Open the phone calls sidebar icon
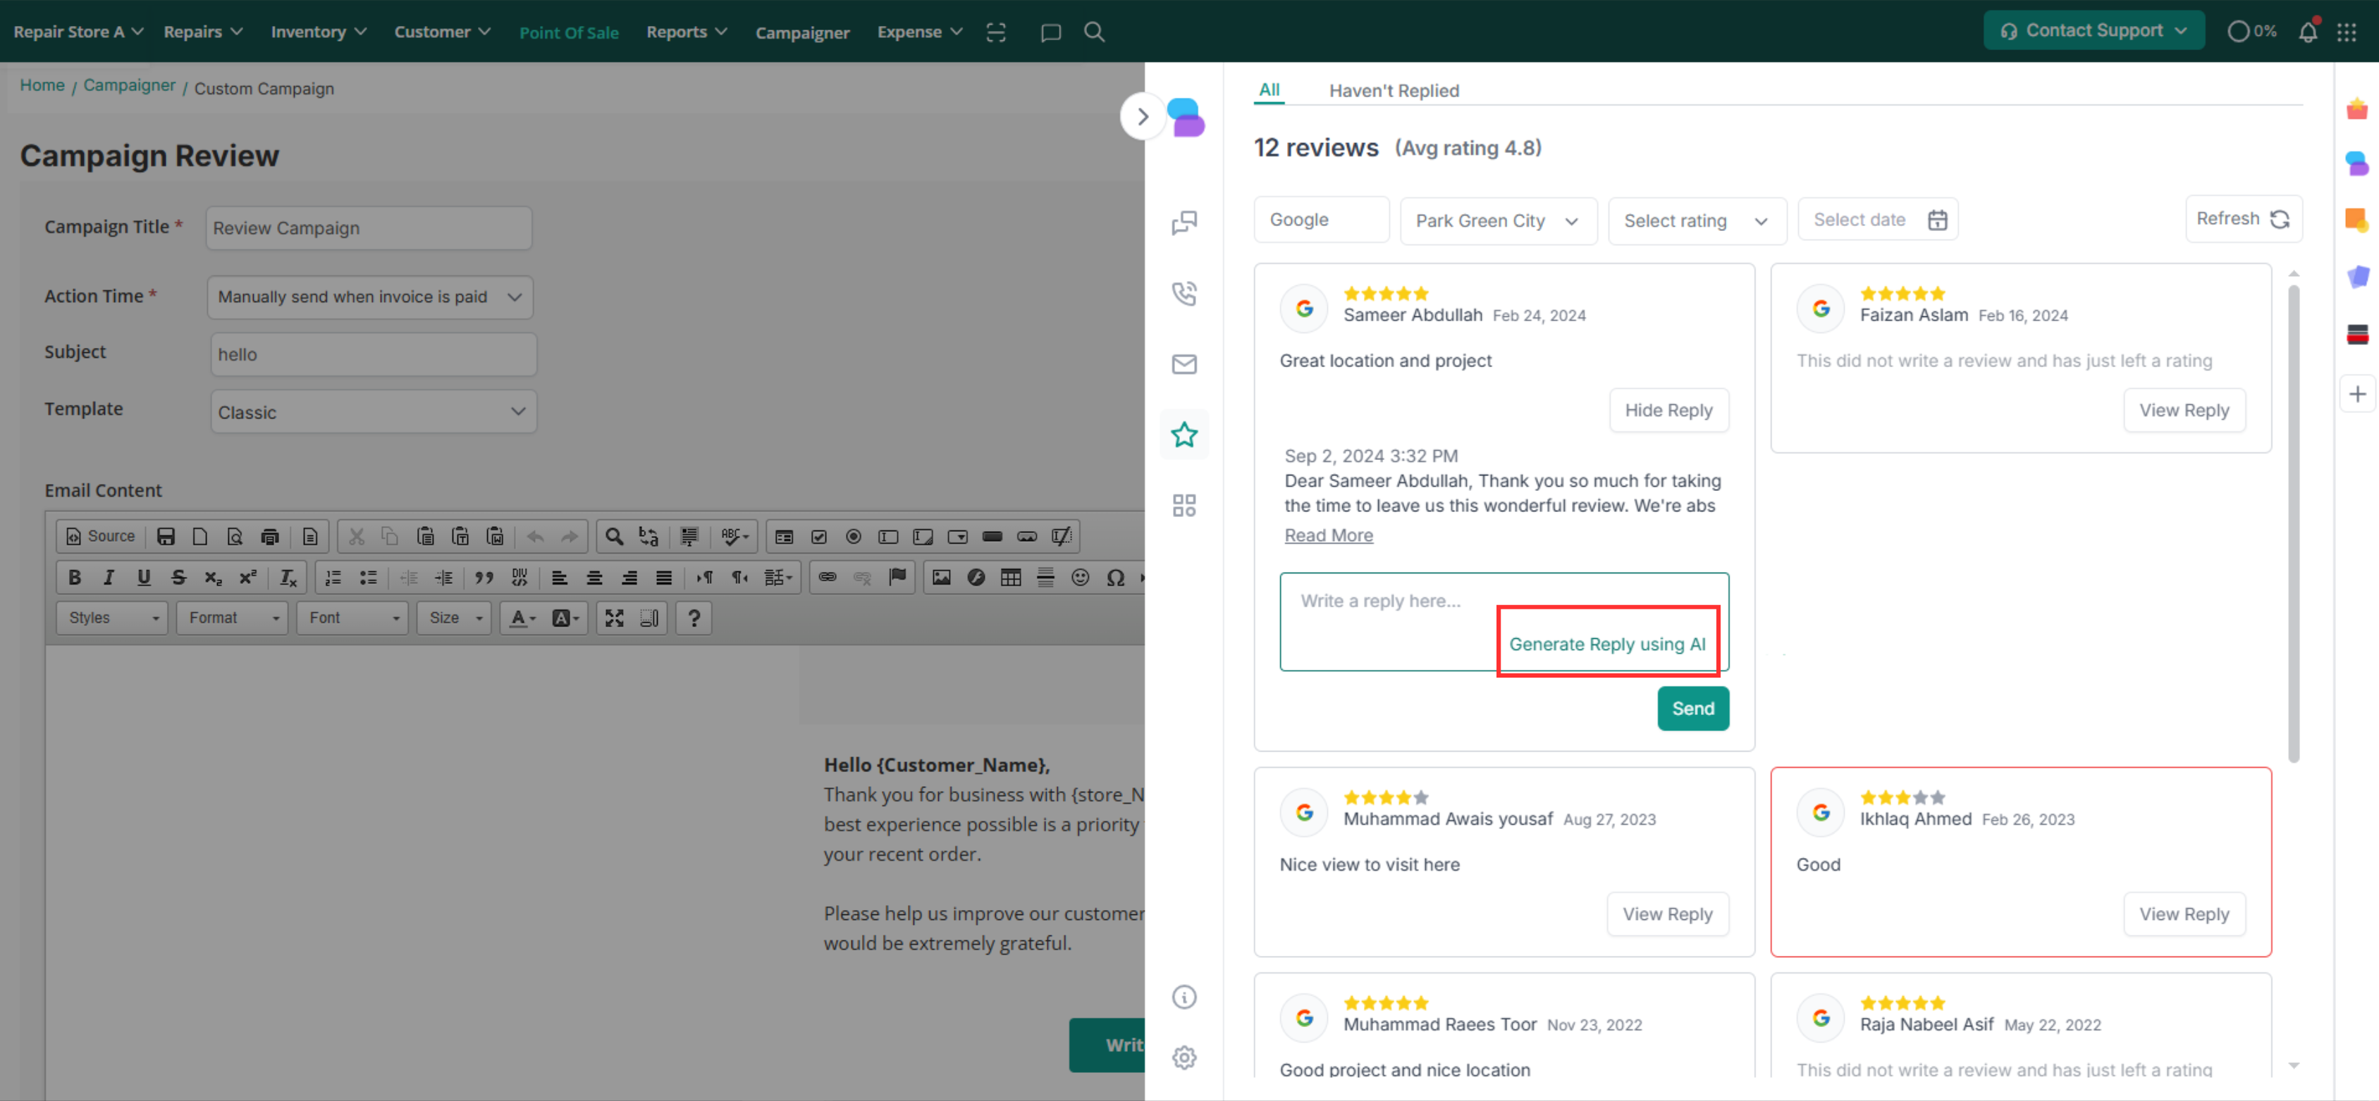This screenshot has width=2379, height=1101. coord(1184,294)
